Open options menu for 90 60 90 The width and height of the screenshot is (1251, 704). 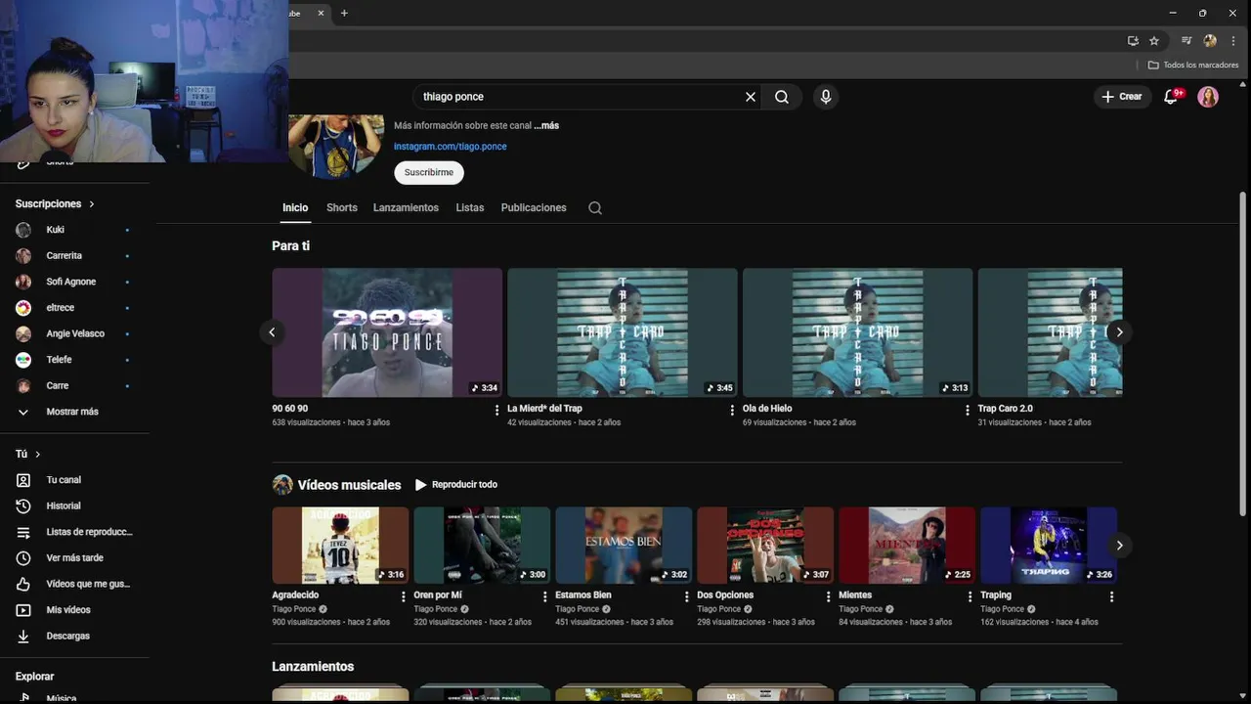tap(496, 411)
